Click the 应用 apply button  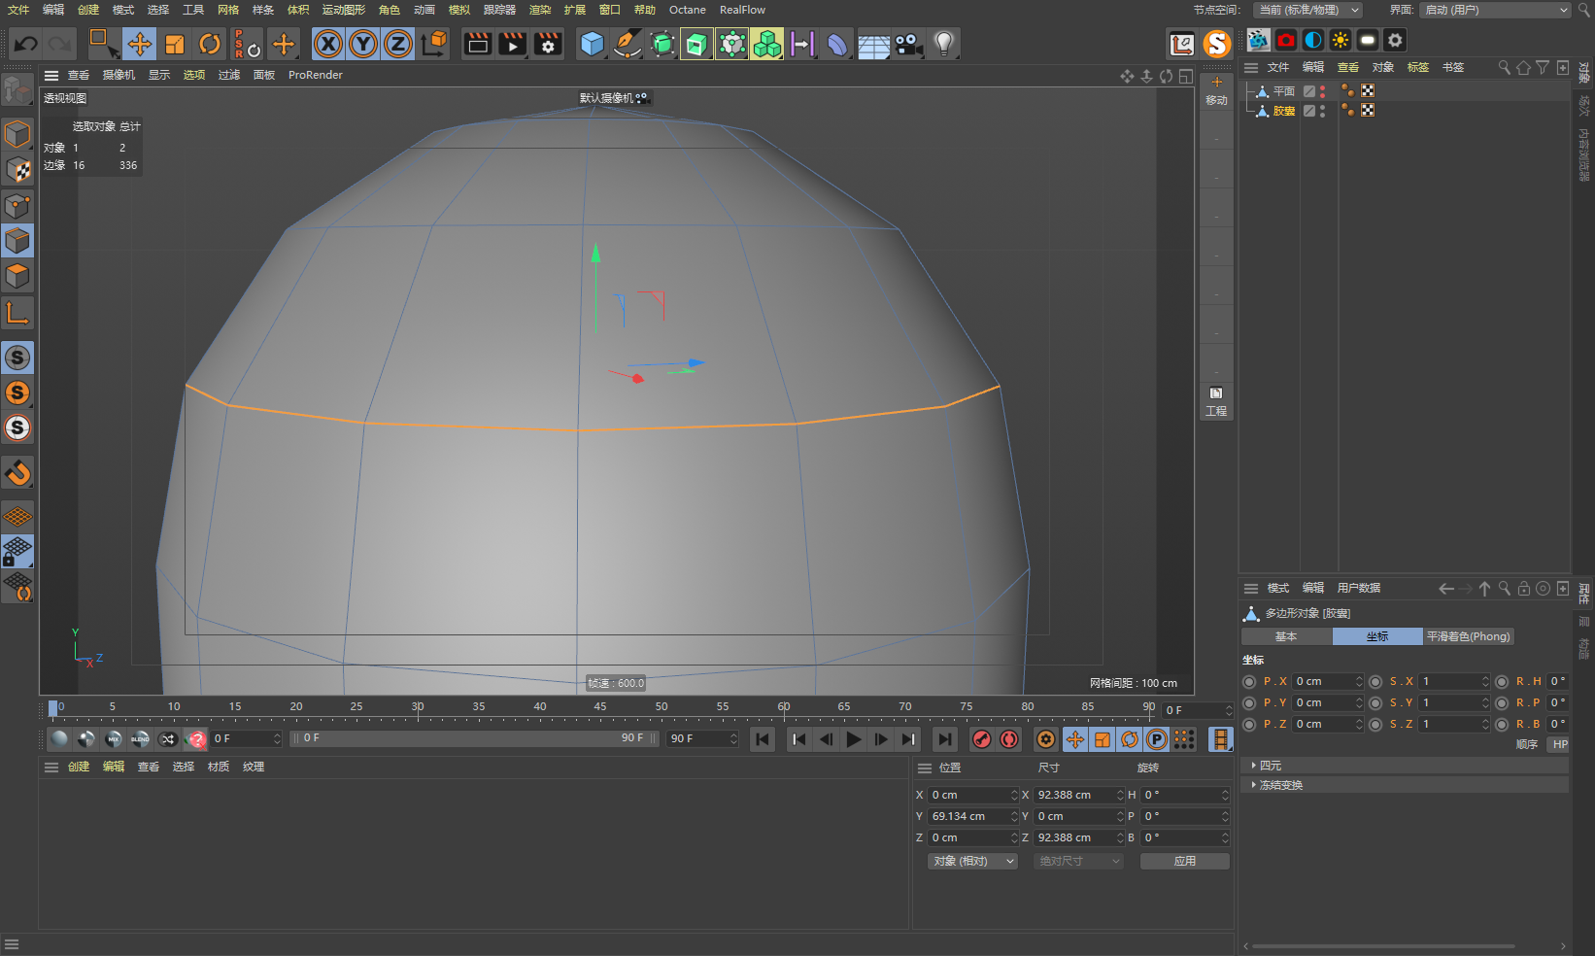click(x=1185, y=862)
